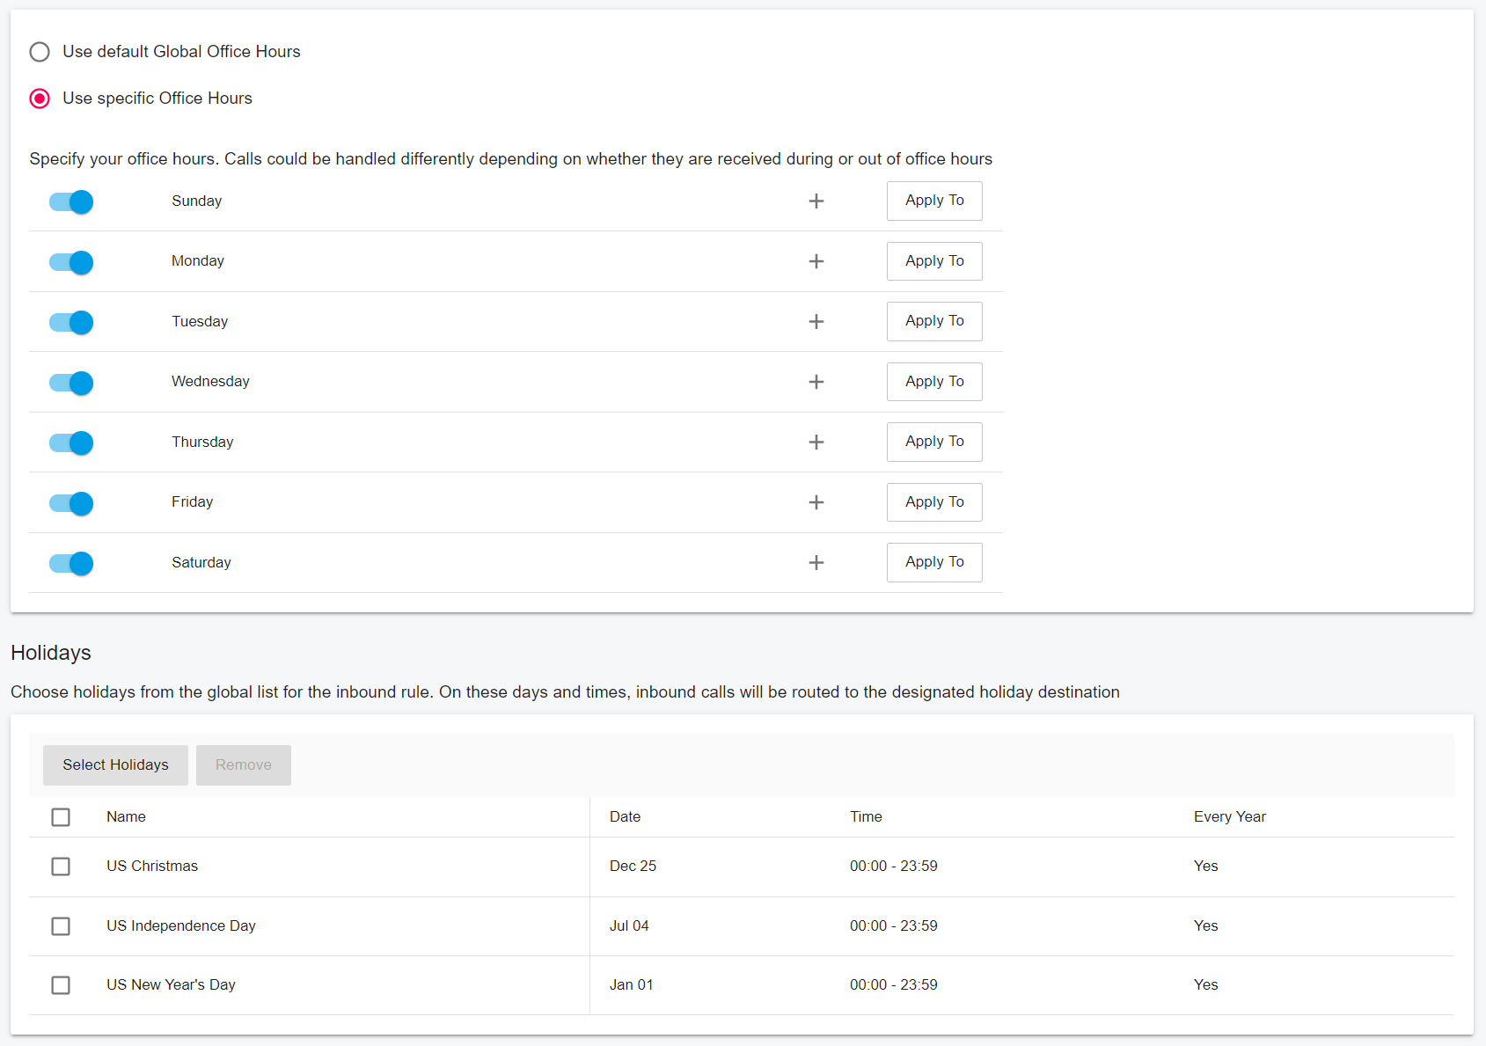Add a time range to Saturday

(816, 563)
